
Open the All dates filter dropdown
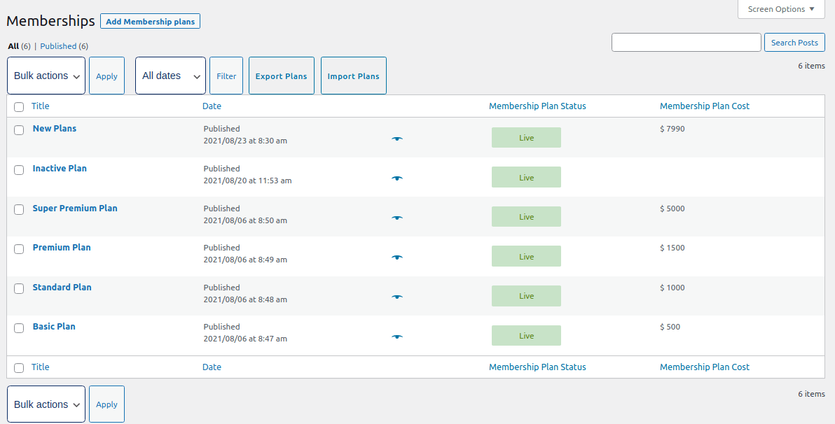(x=170, y=75)
